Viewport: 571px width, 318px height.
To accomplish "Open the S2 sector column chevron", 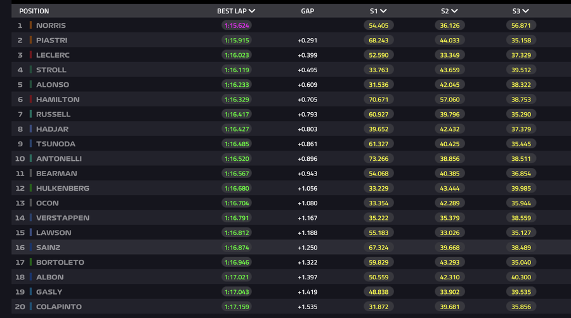I will coord(454,11).
